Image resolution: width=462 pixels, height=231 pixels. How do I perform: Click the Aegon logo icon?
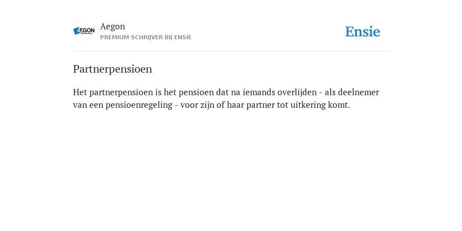[x=84, y=31]
